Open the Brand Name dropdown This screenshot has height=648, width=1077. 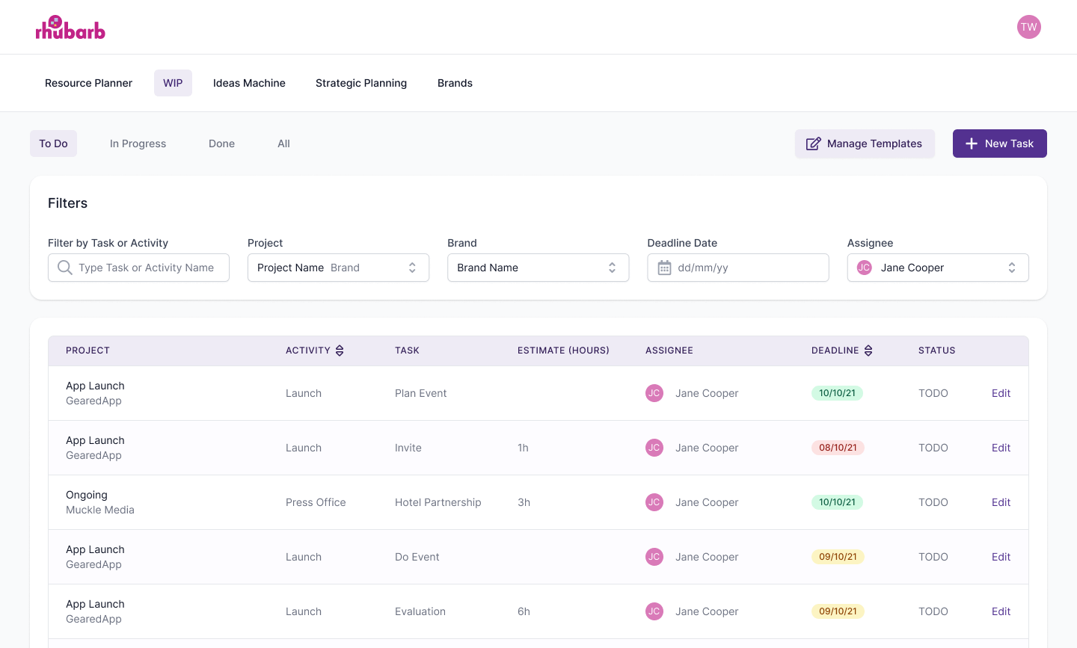(x=537, y=267)
